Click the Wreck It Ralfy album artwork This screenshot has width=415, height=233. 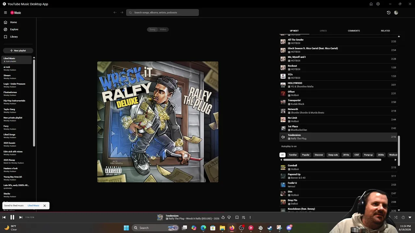(158, 122)
